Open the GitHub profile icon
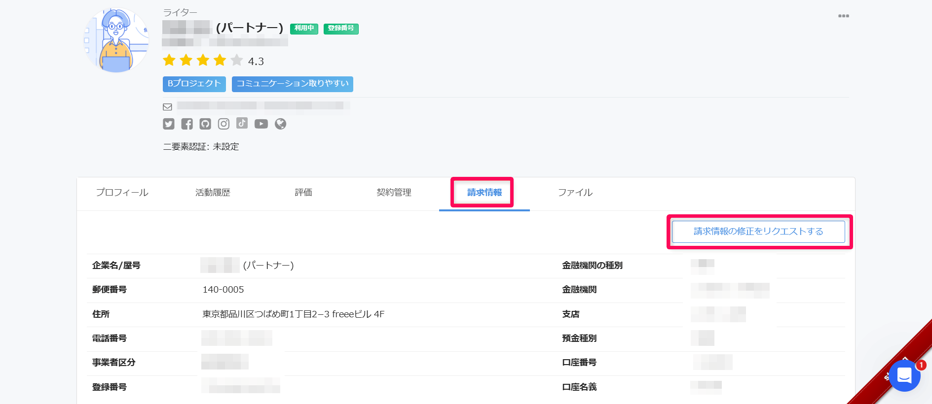Viewport: 932px width, 404px height. coord(205,124)
